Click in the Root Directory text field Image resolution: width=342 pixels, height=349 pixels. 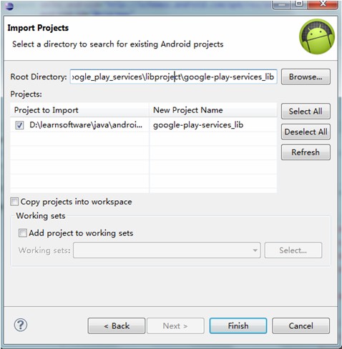click(173, 77)
